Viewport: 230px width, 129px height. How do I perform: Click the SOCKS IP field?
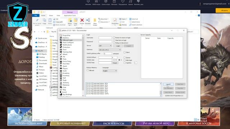(105, 57)
